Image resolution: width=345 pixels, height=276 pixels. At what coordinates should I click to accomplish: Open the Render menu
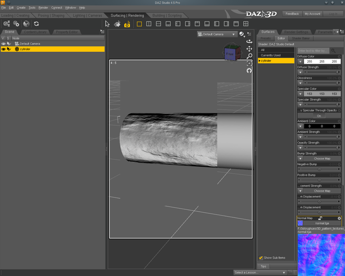click(43, 7)
